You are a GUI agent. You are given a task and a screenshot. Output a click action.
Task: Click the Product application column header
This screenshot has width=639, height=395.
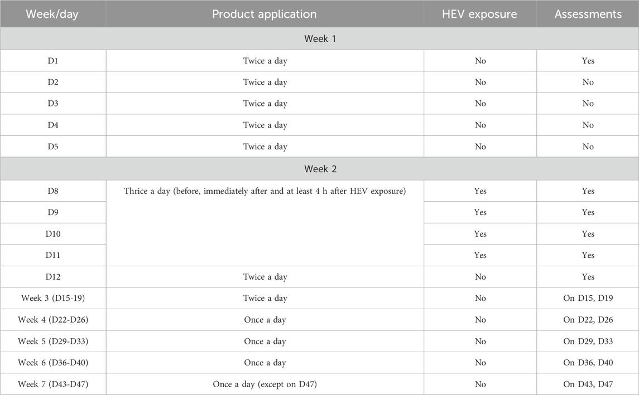[x=264, y=14]
